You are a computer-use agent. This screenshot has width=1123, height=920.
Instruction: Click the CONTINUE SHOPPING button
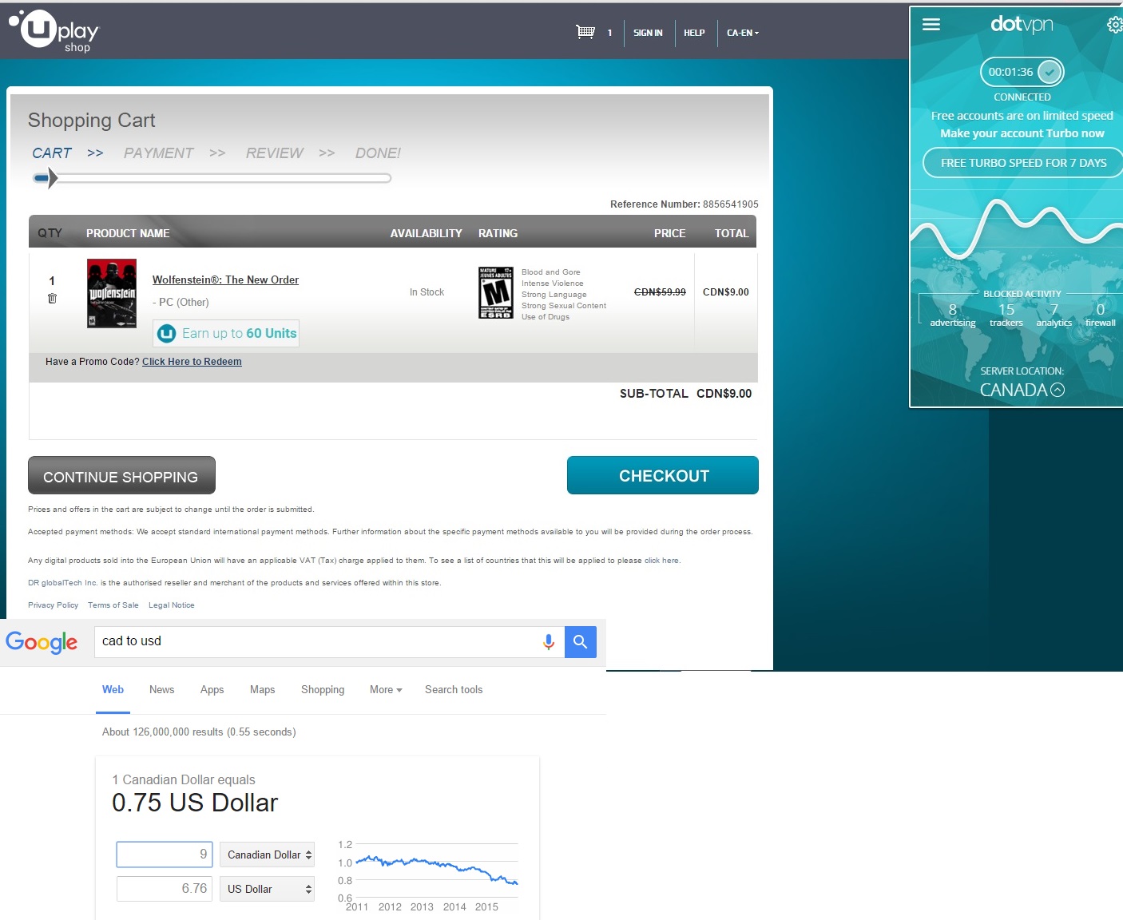[121, 475]
